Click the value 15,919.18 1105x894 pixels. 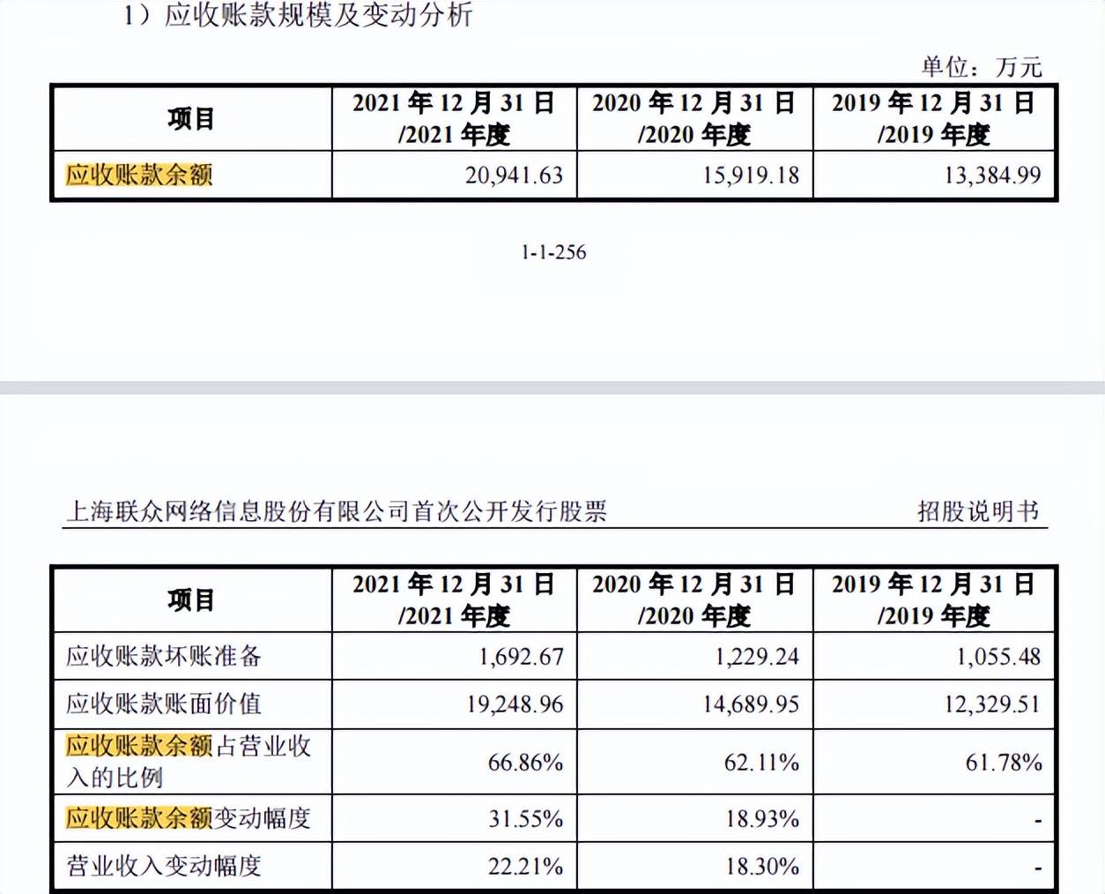(751, 175)
